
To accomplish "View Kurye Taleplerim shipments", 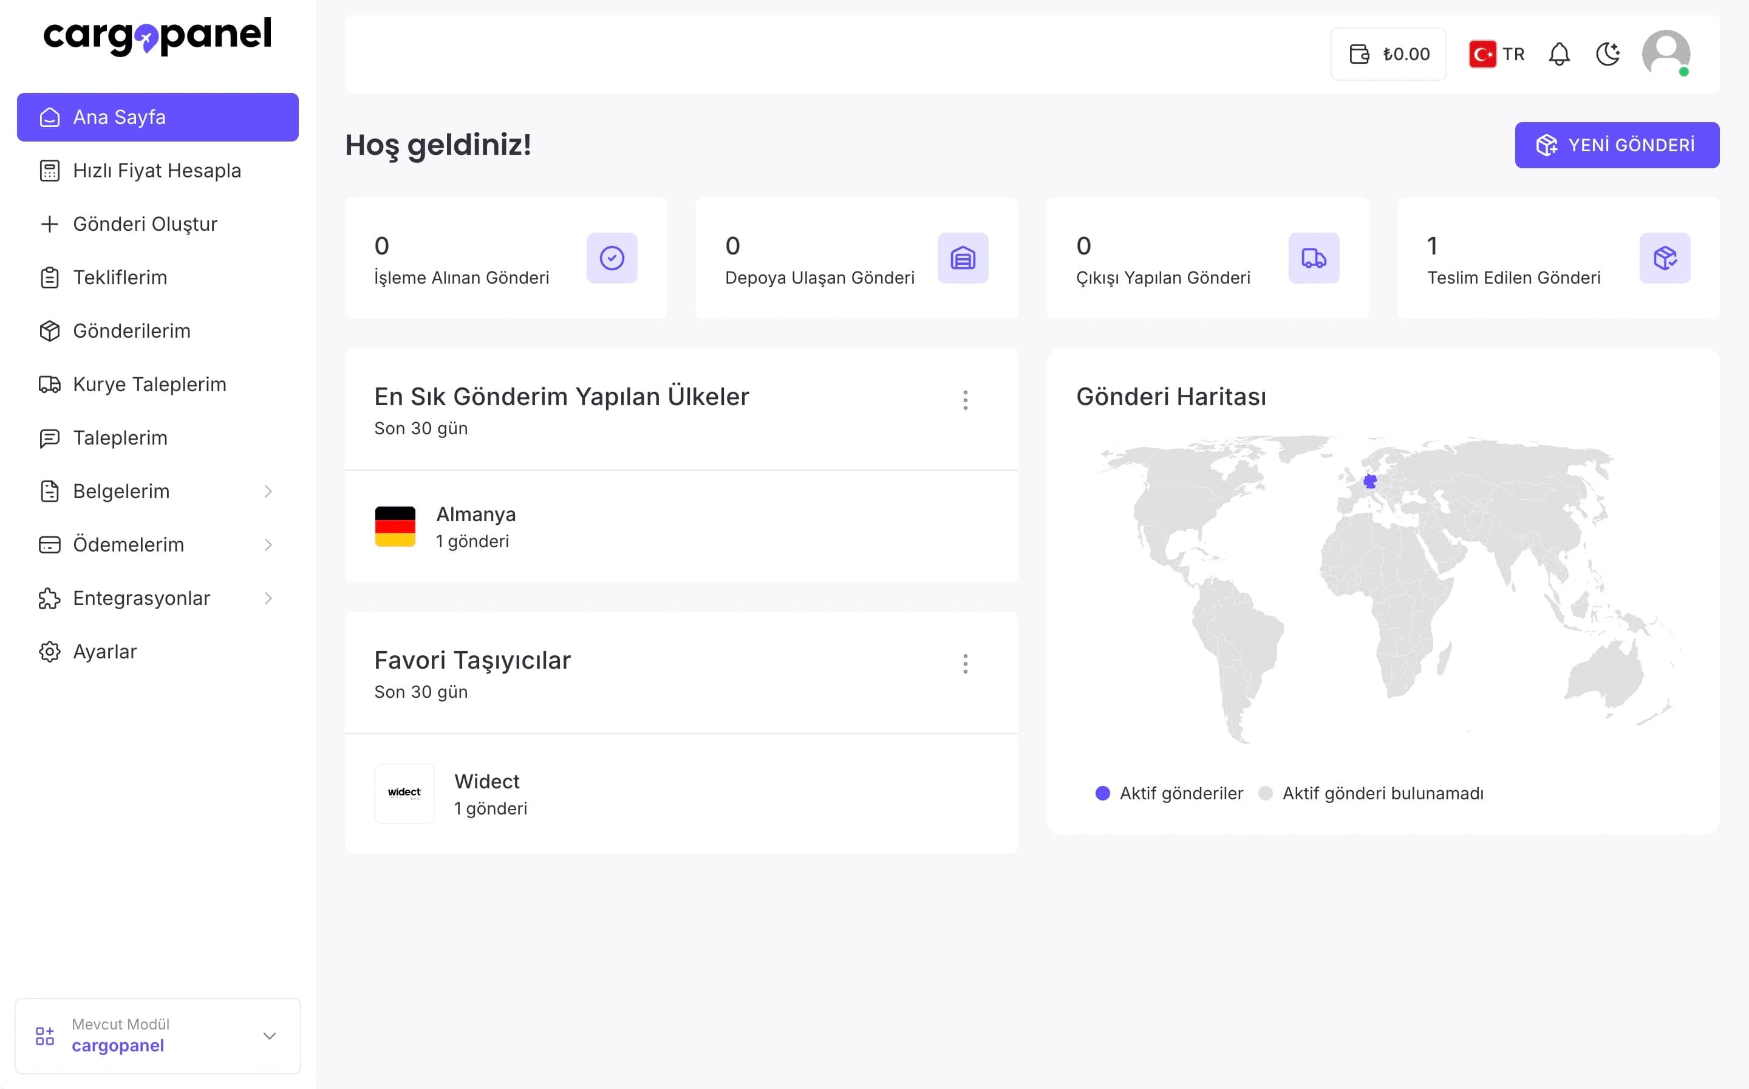I will click(x=148, y=384).
